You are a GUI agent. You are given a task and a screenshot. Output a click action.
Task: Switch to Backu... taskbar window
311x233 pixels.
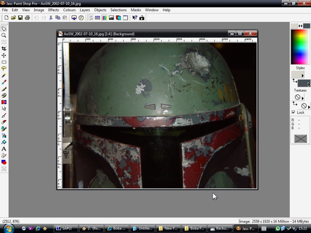[220, 228]
